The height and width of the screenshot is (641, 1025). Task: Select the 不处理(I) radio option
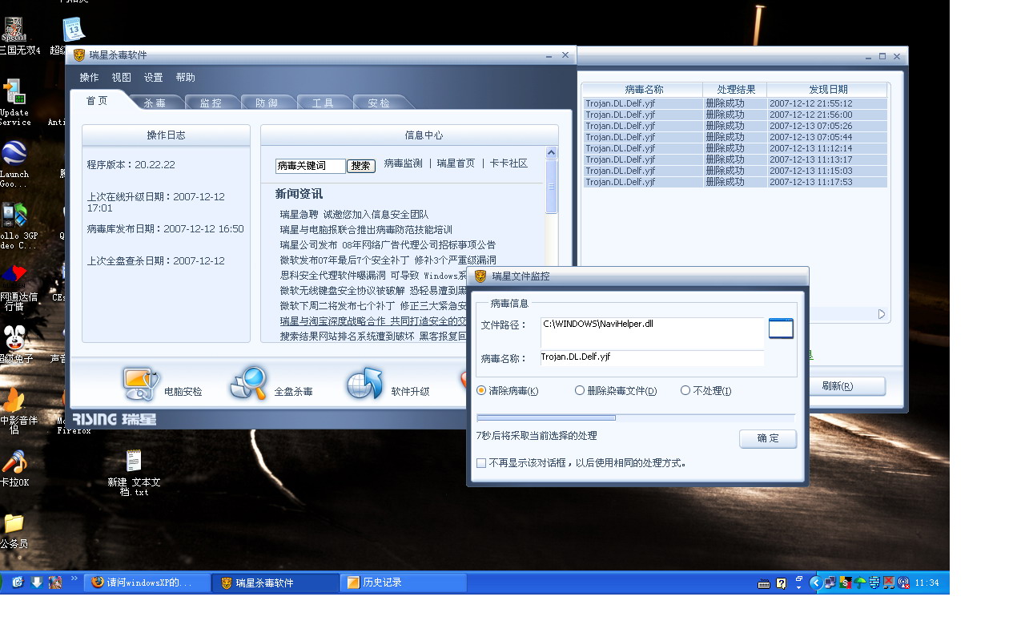pos(685,391)
